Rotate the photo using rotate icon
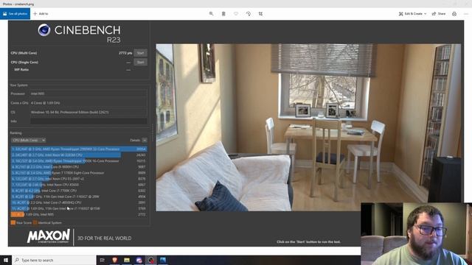The width and height of the screenshot is (472, 265). pos(249,14)
